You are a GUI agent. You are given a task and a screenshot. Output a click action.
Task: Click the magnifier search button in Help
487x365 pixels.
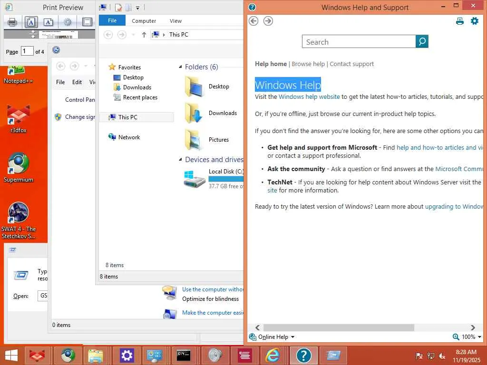(422, 41)
